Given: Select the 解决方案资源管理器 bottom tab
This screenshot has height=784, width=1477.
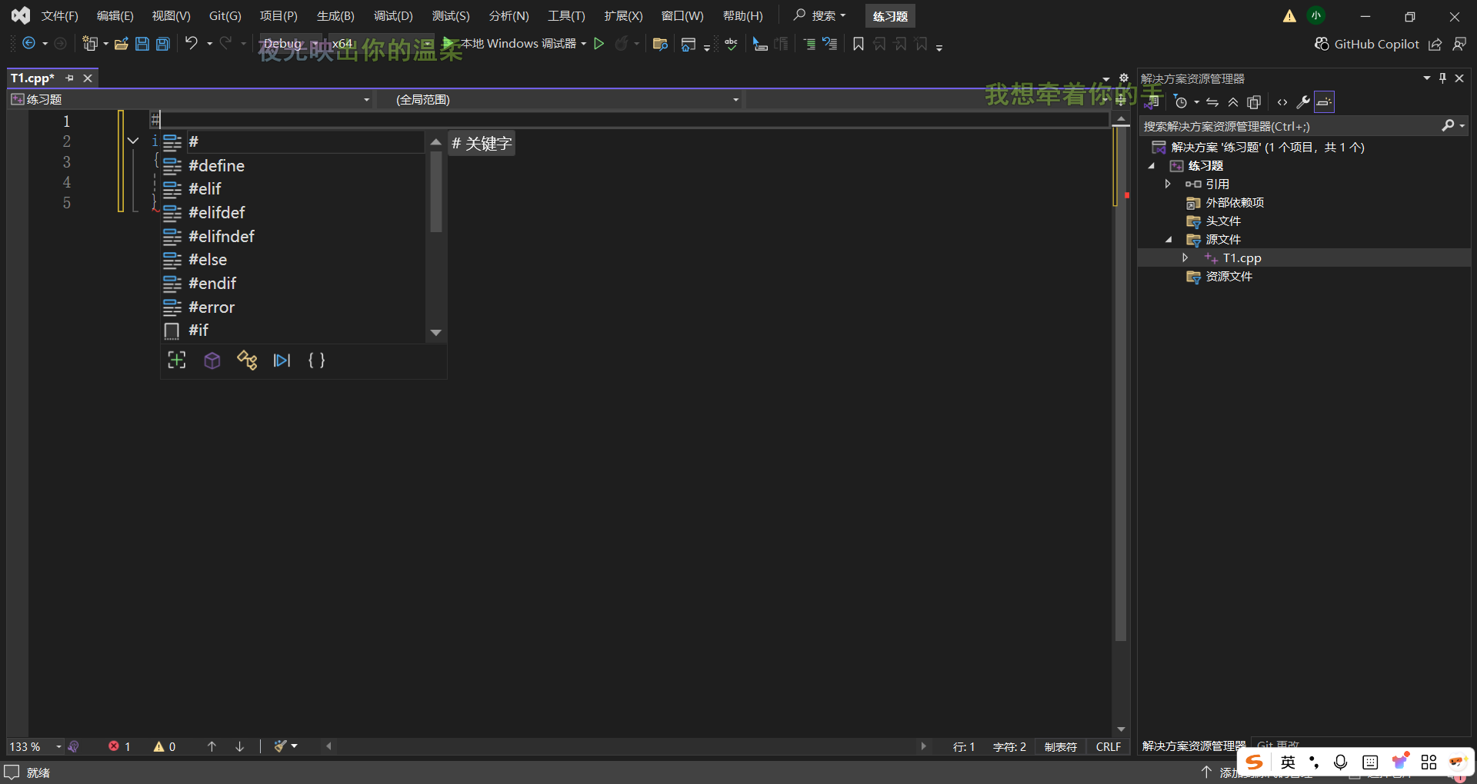Looking at the screenshot, I should click(x=1193, y=746).
